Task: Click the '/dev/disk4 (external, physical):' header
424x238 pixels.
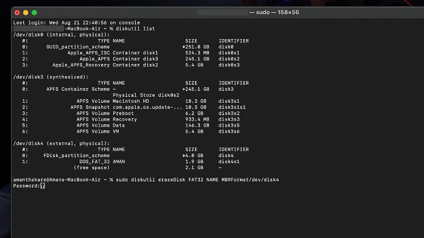Action: pyautogui.click(x=62, y=144)
